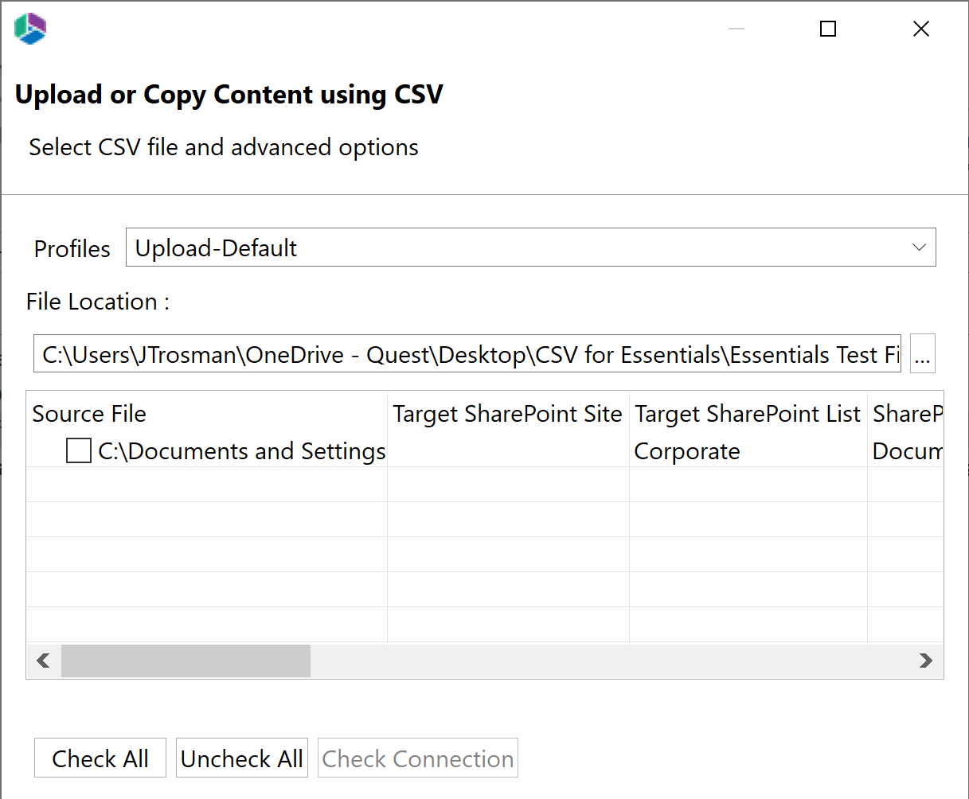Minimize the dialog window
Image resolution: width=969 pixels, height=799 pixels.
tap(737, 29)
